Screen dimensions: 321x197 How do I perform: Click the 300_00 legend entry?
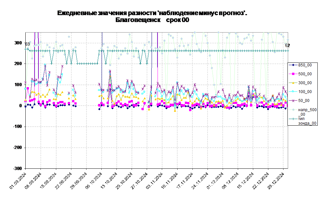point(300,83)
